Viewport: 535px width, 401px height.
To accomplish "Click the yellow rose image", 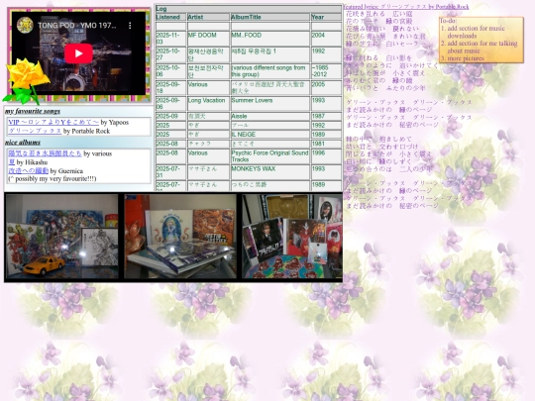I will (x=26, y=81).
